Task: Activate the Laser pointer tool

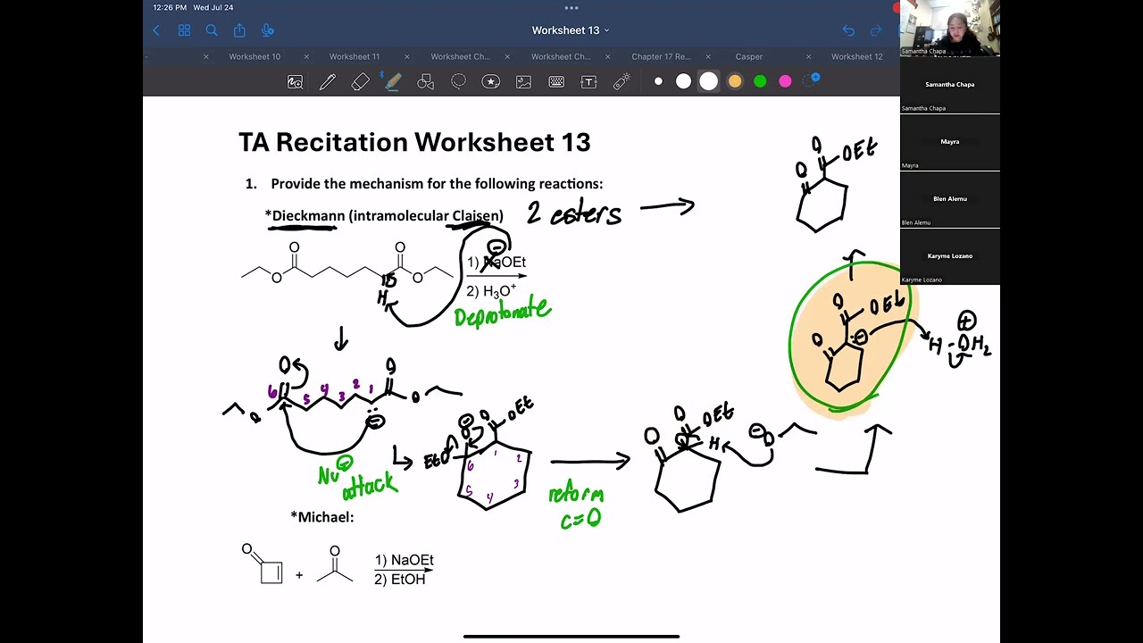Action: 622,82
